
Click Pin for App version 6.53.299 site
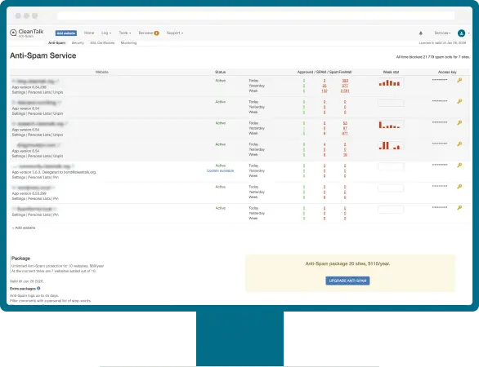coord(56,198)
